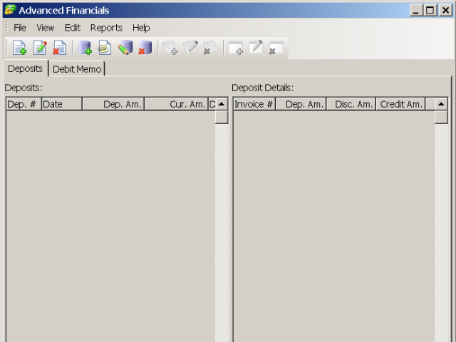Click the Credit Am. column header
This screenshot has height=342, width=456.
[x=400, y=104]
